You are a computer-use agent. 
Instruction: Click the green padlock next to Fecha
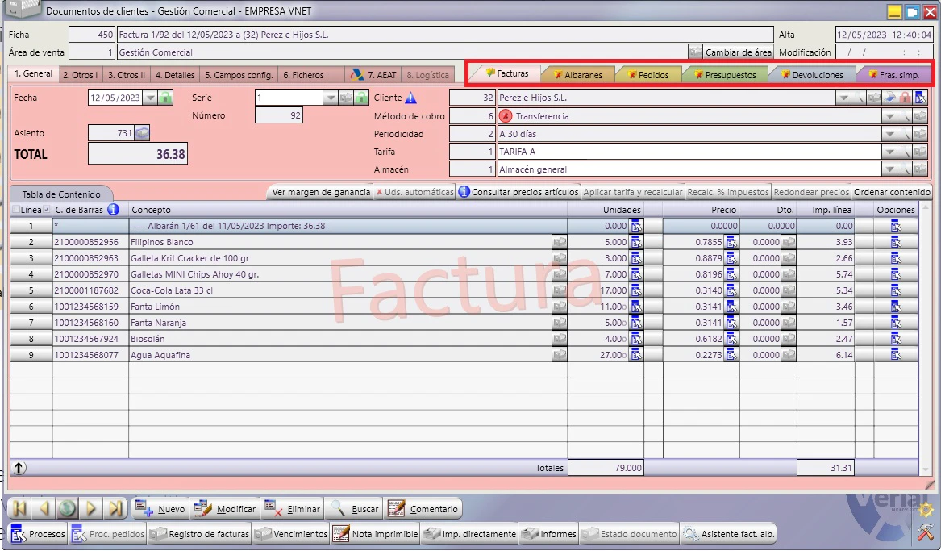click(165, 98)
